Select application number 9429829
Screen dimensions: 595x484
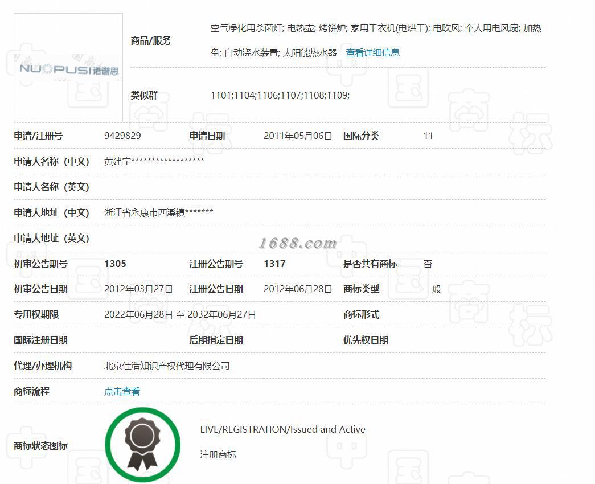point(122,136)
